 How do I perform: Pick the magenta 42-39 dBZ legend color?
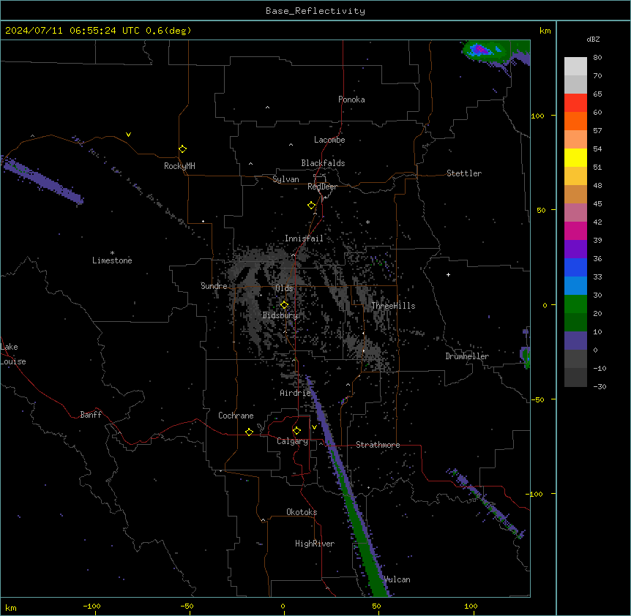(x=575, y=230)
